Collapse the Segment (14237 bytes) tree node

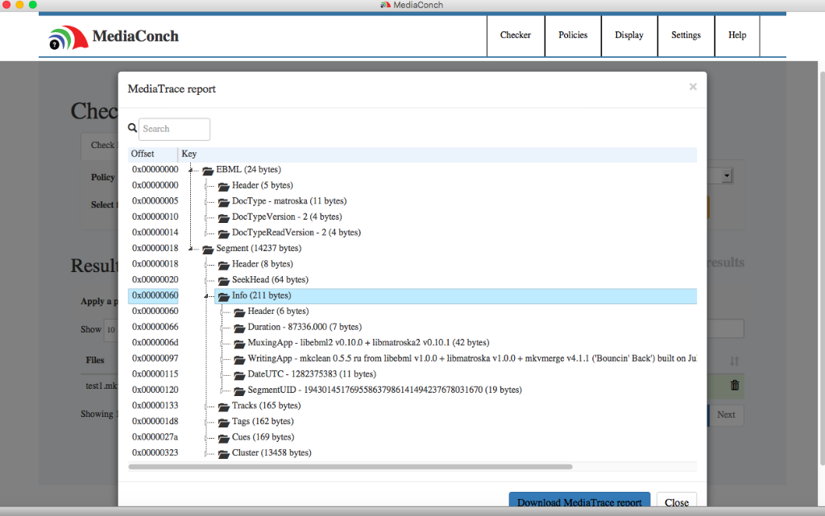pyautogui.click(x=190, y=249)
